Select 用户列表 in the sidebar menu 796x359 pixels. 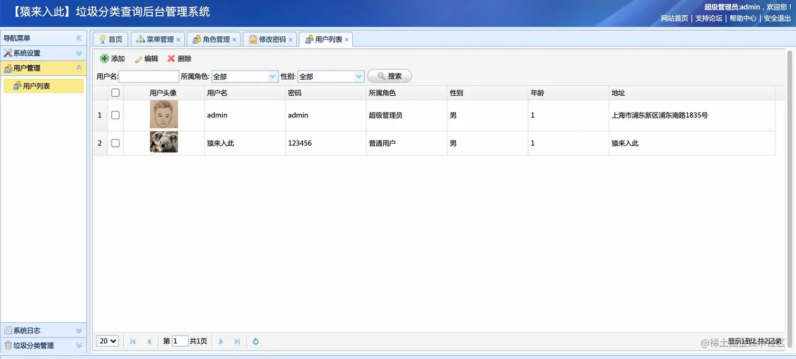click(47, 85)
